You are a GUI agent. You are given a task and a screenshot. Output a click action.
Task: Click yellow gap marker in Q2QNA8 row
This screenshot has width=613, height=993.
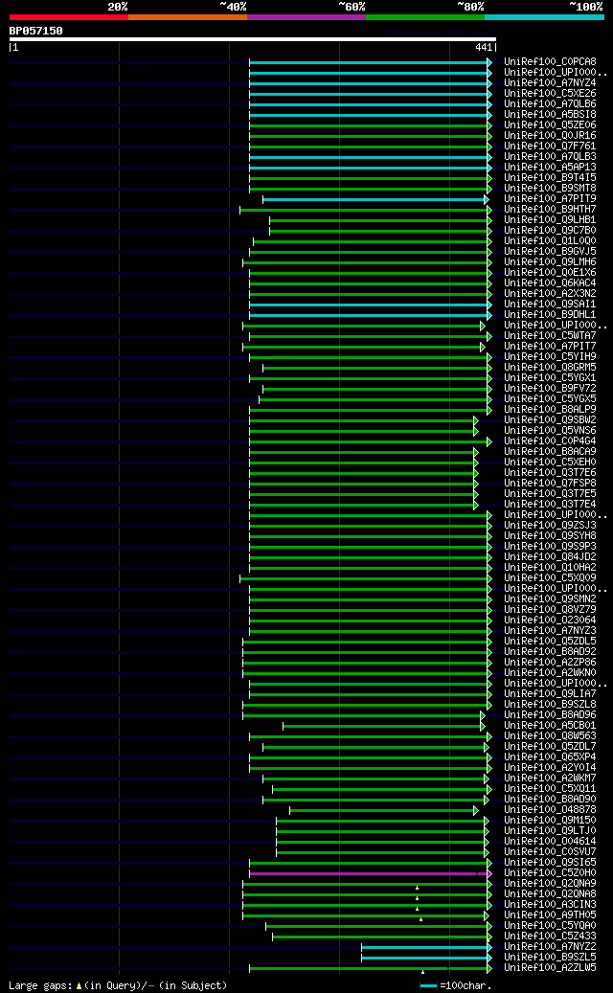(417, 898)
